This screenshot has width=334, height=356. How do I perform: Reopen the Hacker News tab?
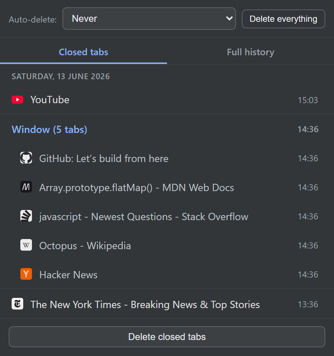click(x=167, y=275)
